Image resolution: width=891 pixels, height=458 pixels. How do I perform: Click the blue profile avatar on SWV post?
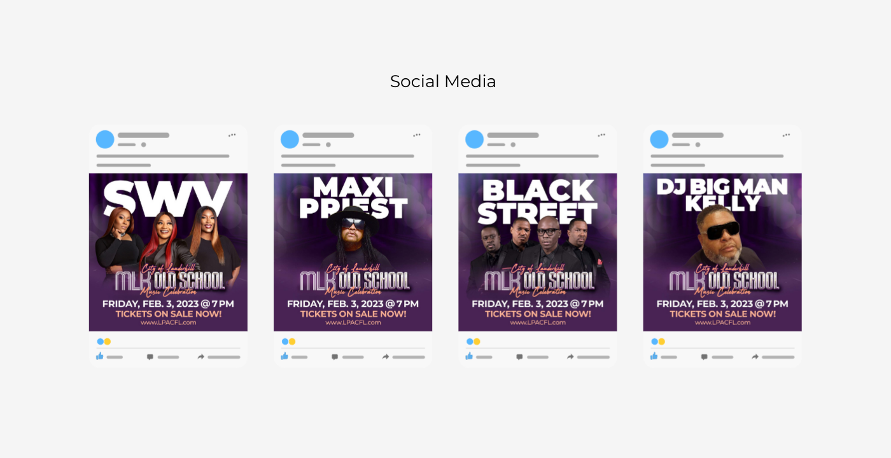[105, 139]
